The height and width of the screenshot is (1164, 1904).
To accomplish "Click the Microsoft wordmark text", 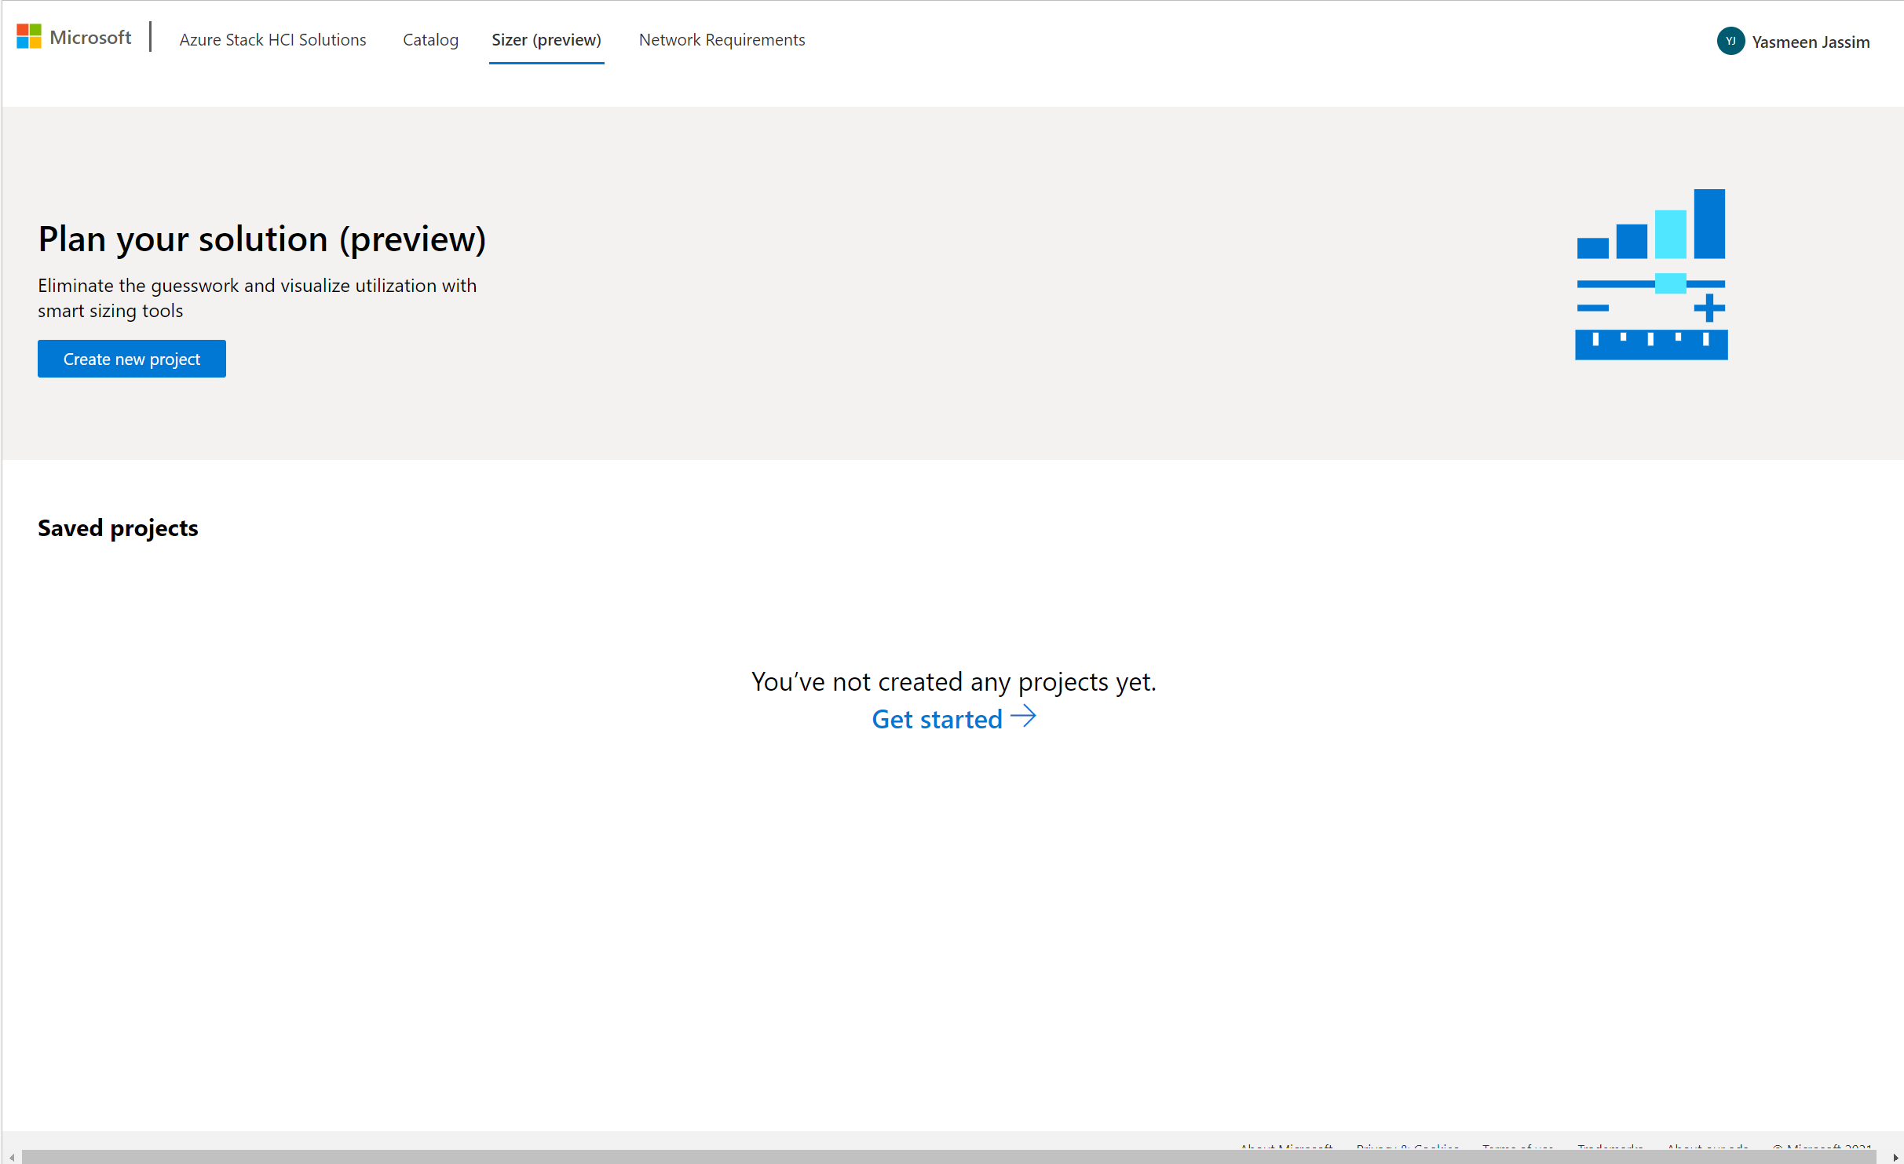I will click(90, 37).
